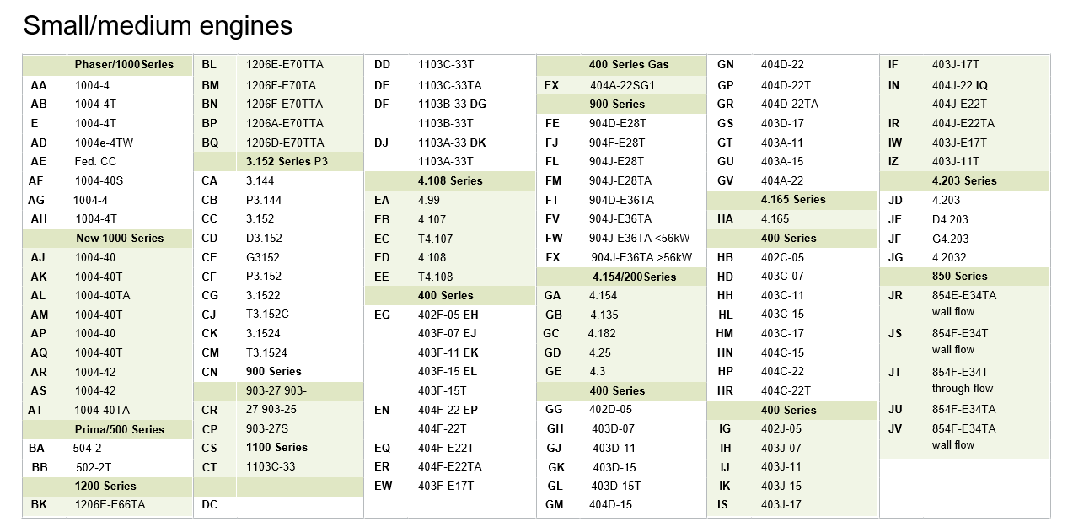Click the Prima/500 Series section header

tap(120, 429)
